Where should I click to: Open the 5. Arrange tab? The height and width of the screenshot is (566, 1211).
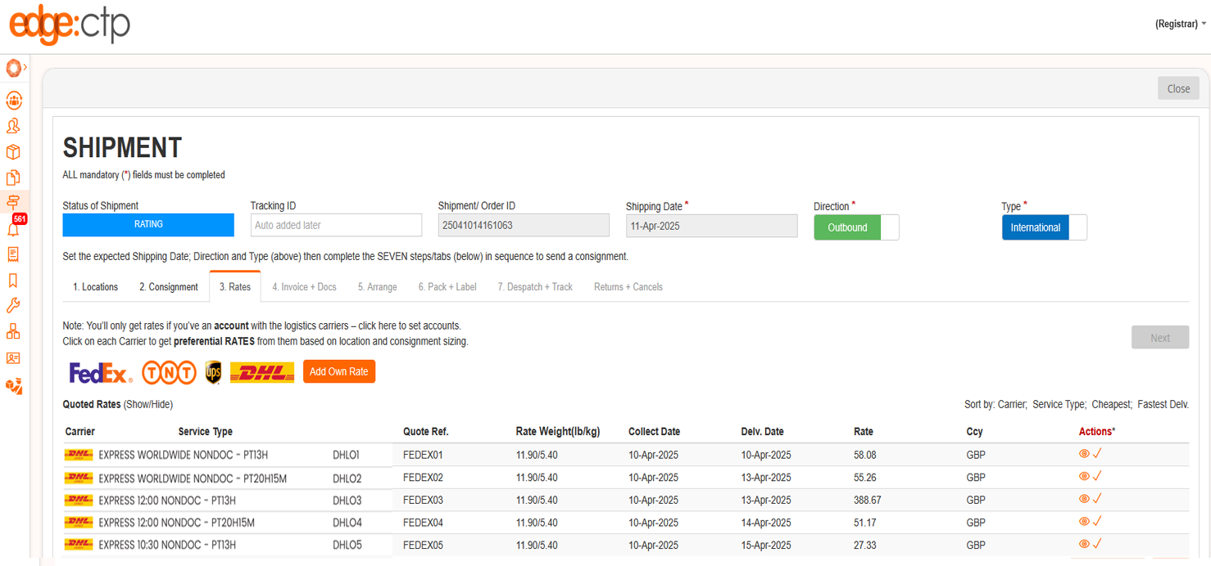(x=378, y=287)
